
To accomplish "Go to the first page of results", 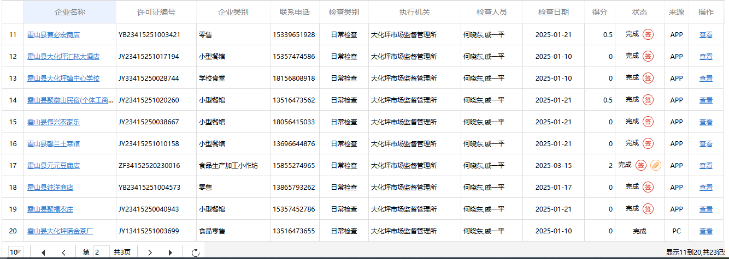I will 44,252.
